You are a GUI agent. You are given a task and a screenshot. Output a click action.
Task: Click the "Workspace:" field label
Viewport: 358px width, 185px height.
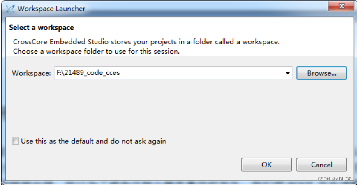pyautogui.click(x=32, y=73)
